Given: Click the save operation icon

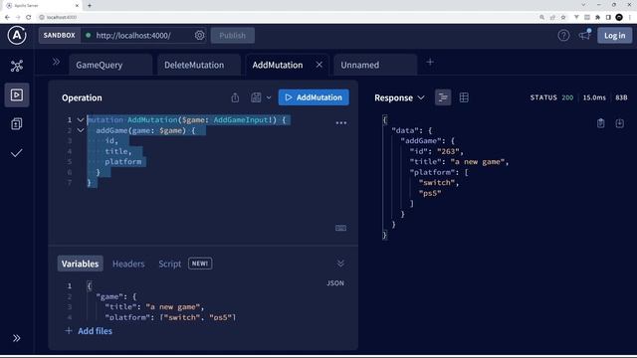Looking at the screenshot, I should (256, 97).
